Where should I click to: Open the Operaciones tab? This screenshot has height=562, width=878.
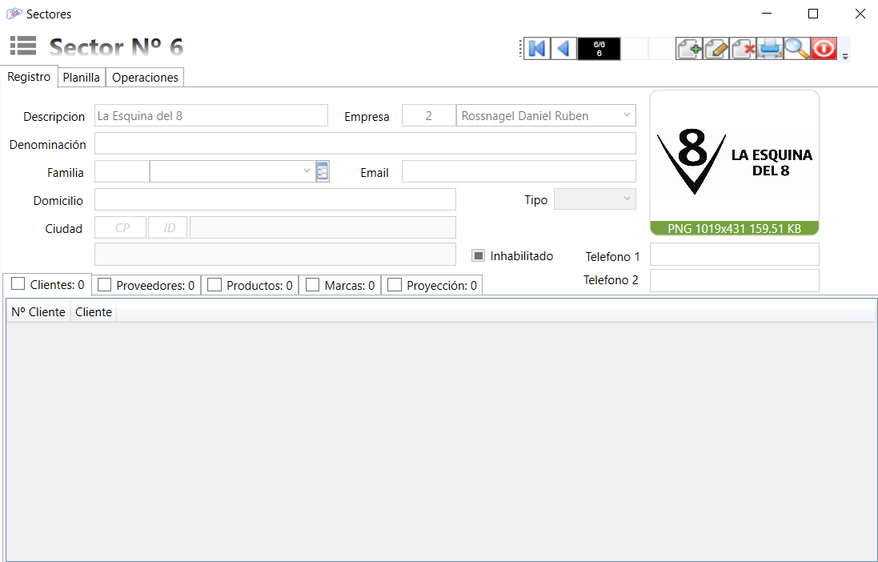tap(145, 78)
